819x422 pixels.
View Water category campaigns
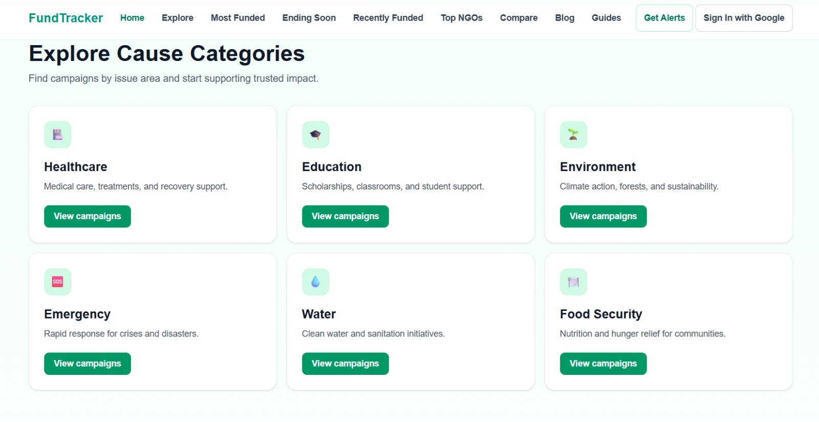click(345, 364)
